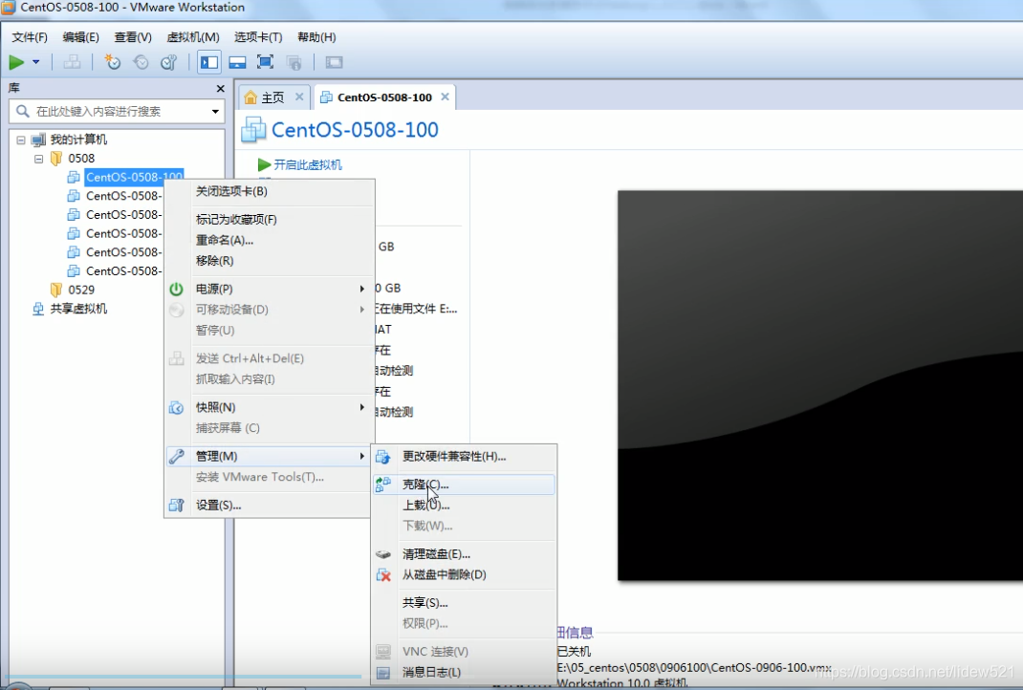Click the console view toolbar icon
This screenshot has width=1023, height=690.
pyautogui.click(x=334, y=63)
